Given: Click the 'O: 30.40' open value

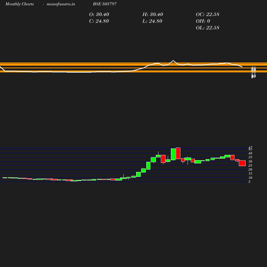Looking at the screenshot, I should [x=99, y=14].
